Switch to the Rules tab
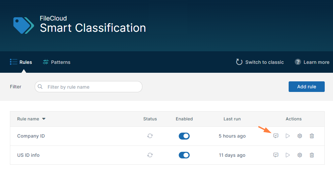 21,62
